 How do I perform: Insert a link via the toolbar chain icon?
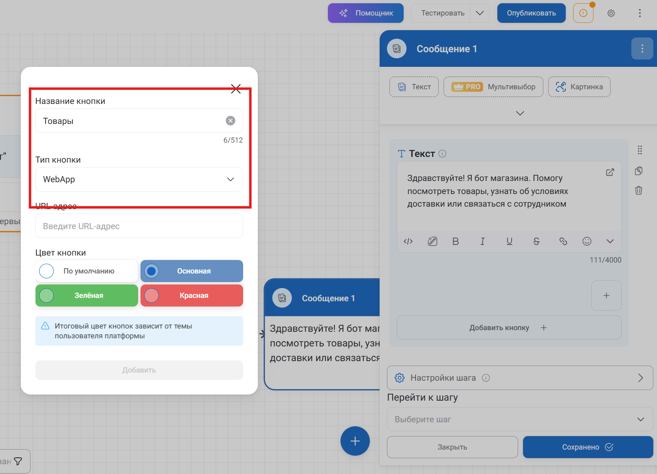(x=563, y=241)
